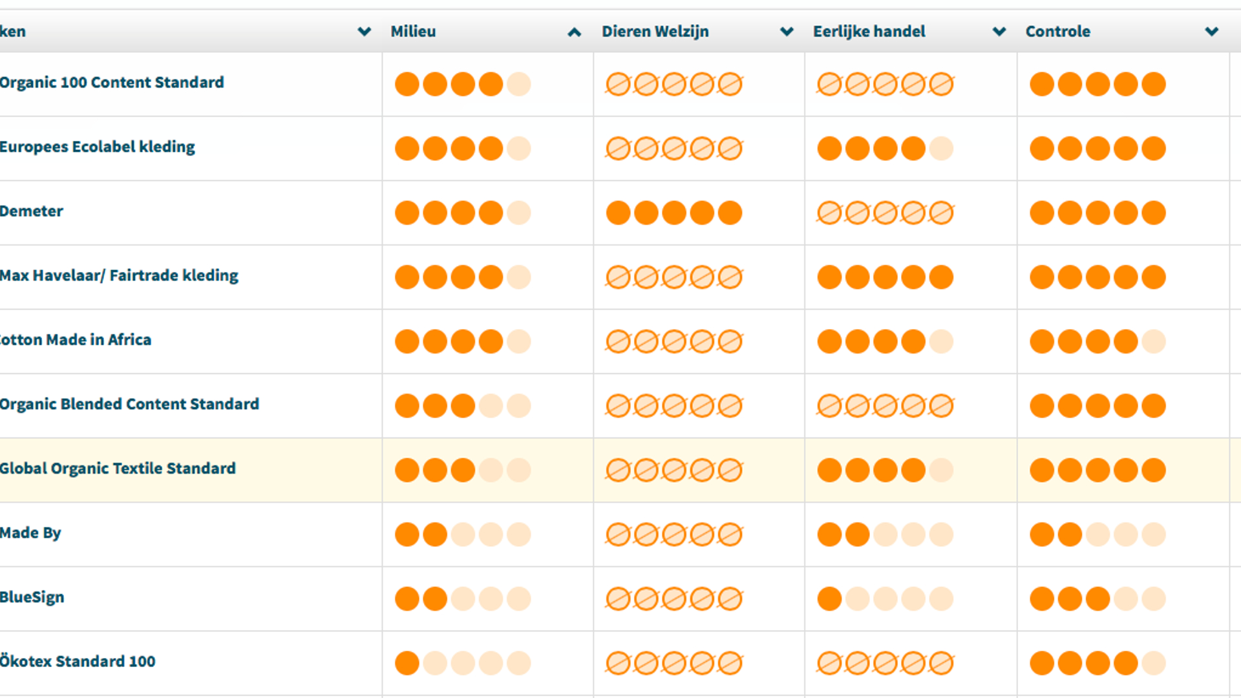1241x698 pixels.
Task: Click Milieu rating dots for Demeter
Action: coord(463,213)
